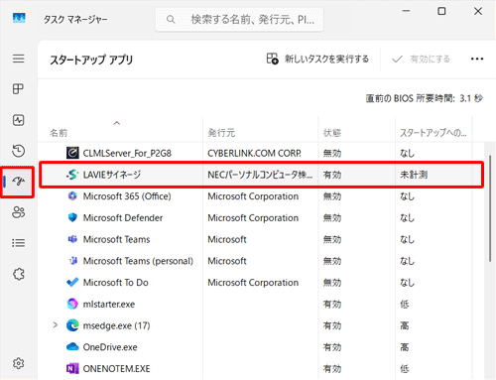Viewport: 496px width, 380px height.
Task: Click 新しいタスクを実行する button
Action: tap(317, 59)
